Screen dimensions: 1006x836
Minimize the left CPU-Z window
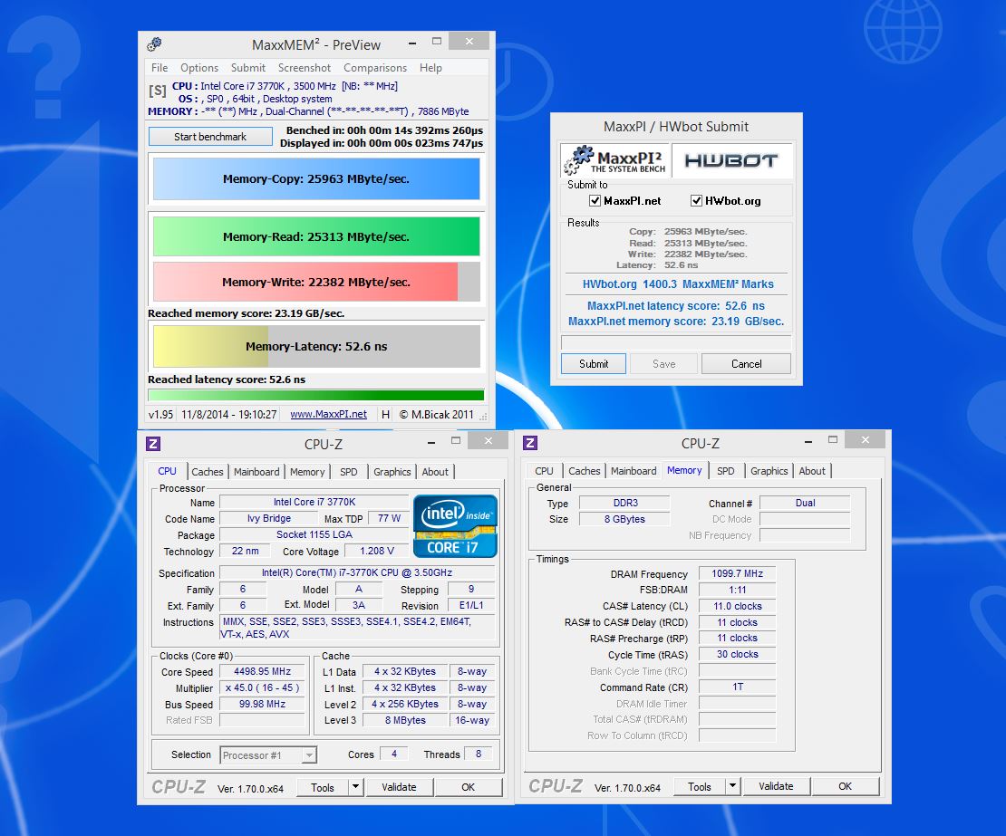click(431, 442)
